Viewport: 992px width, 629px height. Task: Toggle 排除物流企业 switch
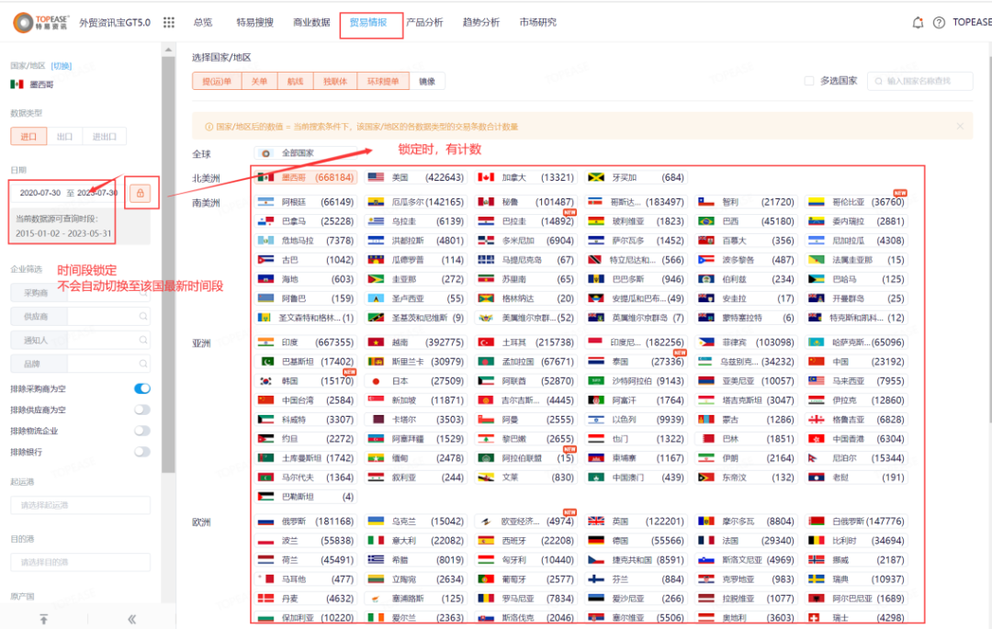[x=142, y=431]
